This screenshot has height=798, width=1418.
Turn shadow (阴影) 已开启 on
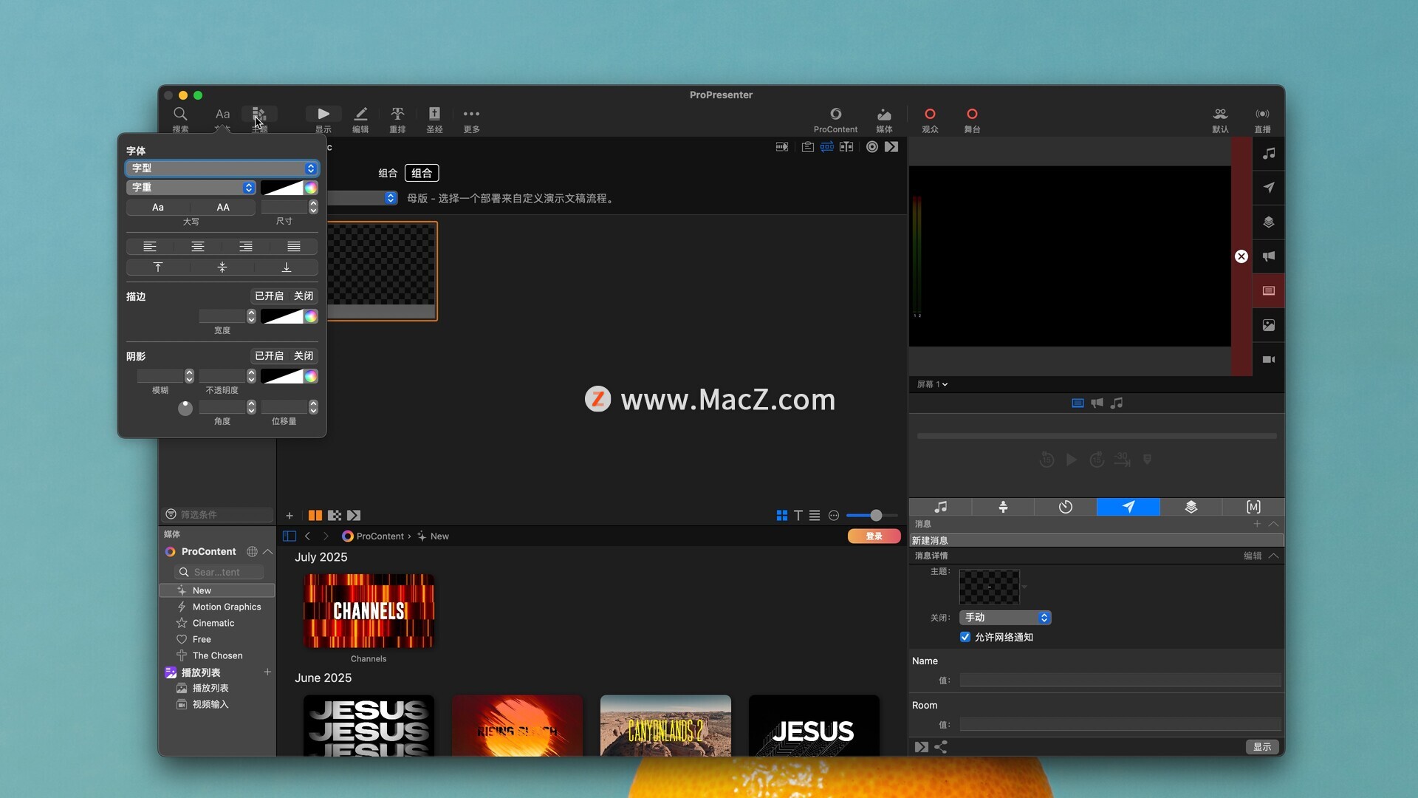(269, 356)
